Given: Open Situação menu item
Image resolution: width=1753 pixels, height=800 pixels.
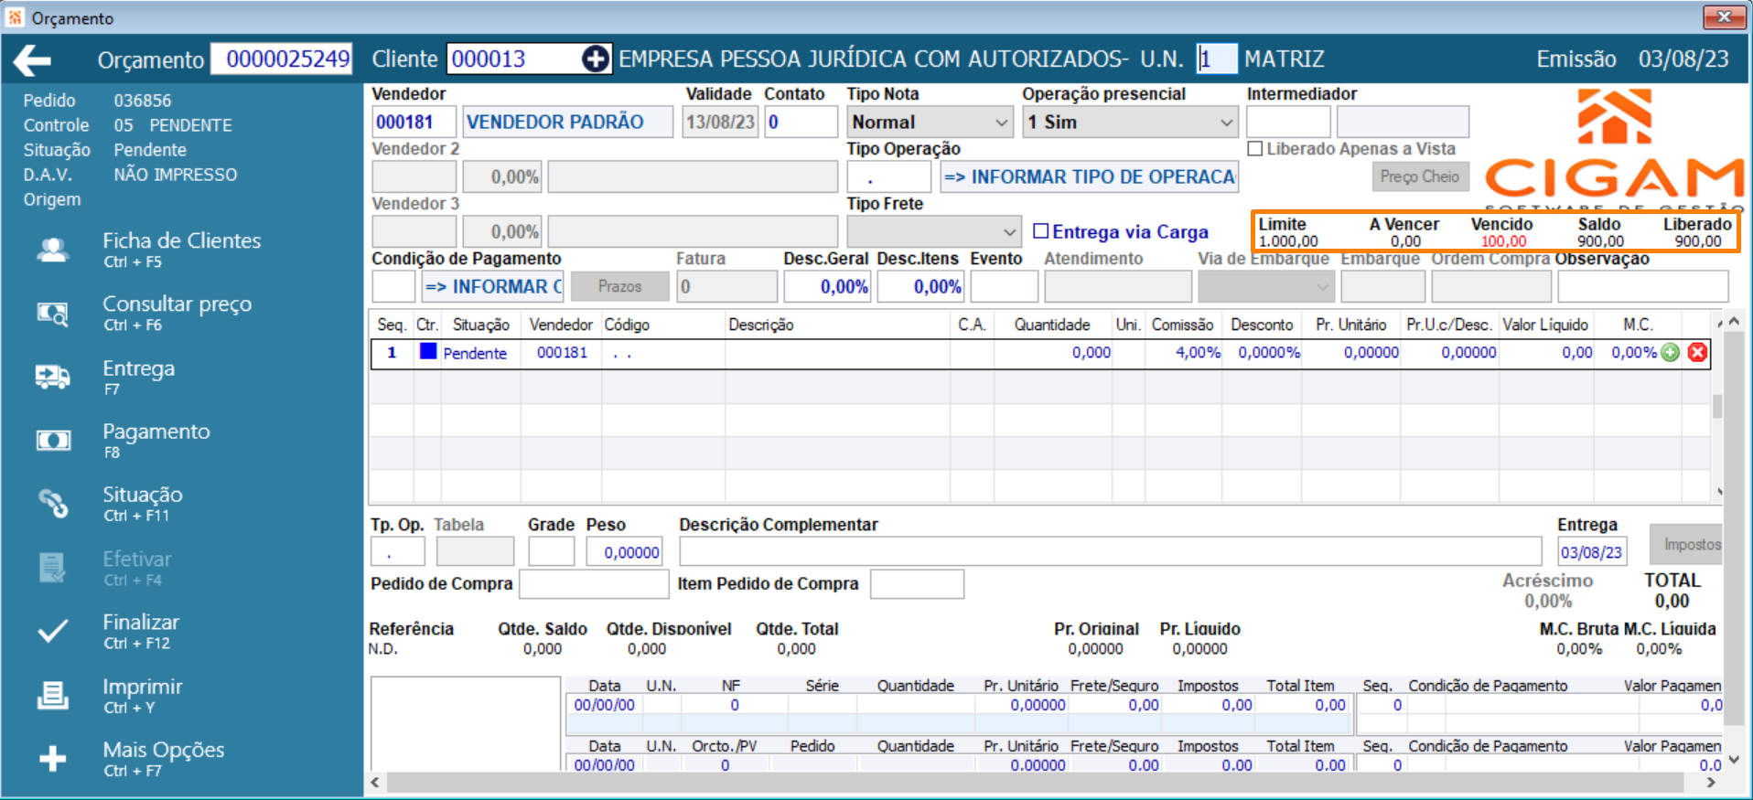Looking at the screenshot, I should click(x=143, y=504).
